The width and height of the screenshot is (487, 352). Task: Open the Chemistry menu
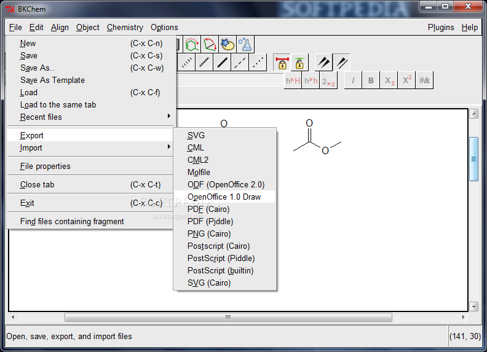click(x=125, y=27)
